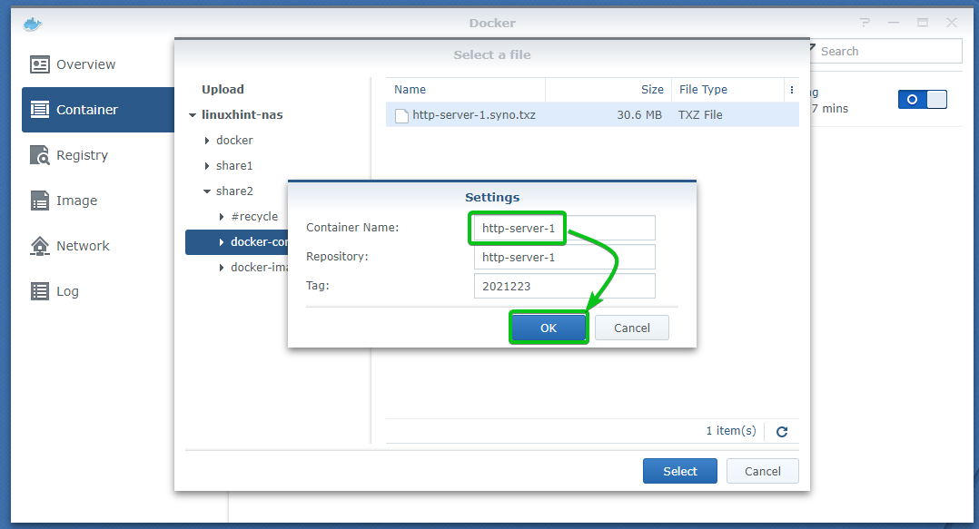This screenshot has height=529, width=979.
Task: Open the Network section
Action: click(83, 246)
